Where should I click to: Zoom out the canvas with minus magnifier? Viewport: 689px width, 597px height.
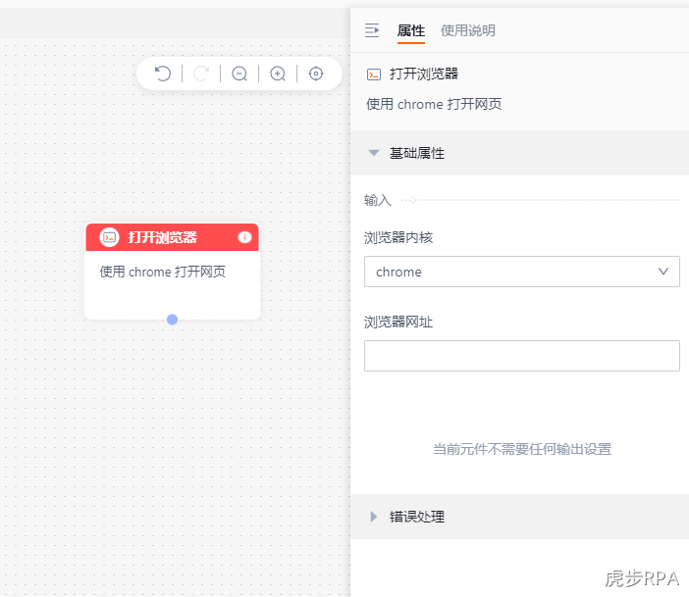click(239, 74)
